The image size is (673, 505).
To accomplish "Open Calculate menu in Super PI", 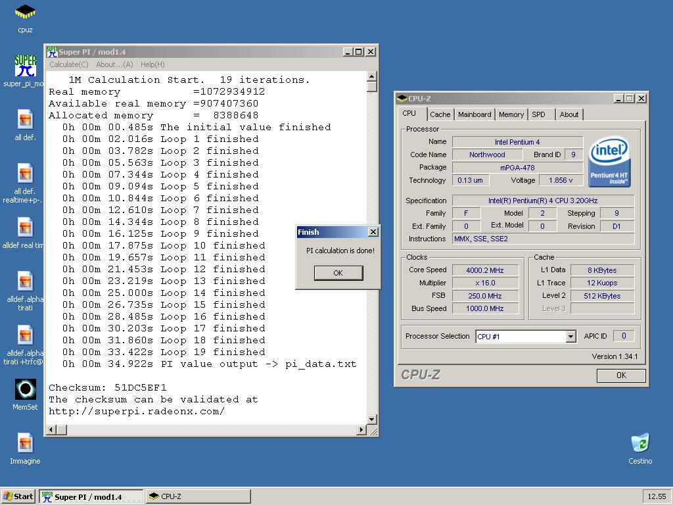I will point(68,64).
